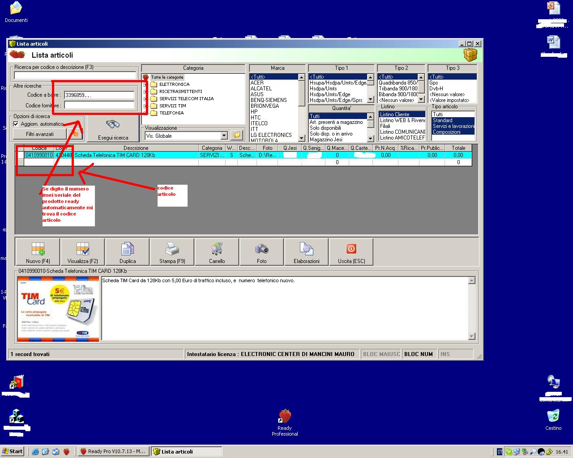
Task: Click the Pr.Public column header
Action: coord(432,148)
